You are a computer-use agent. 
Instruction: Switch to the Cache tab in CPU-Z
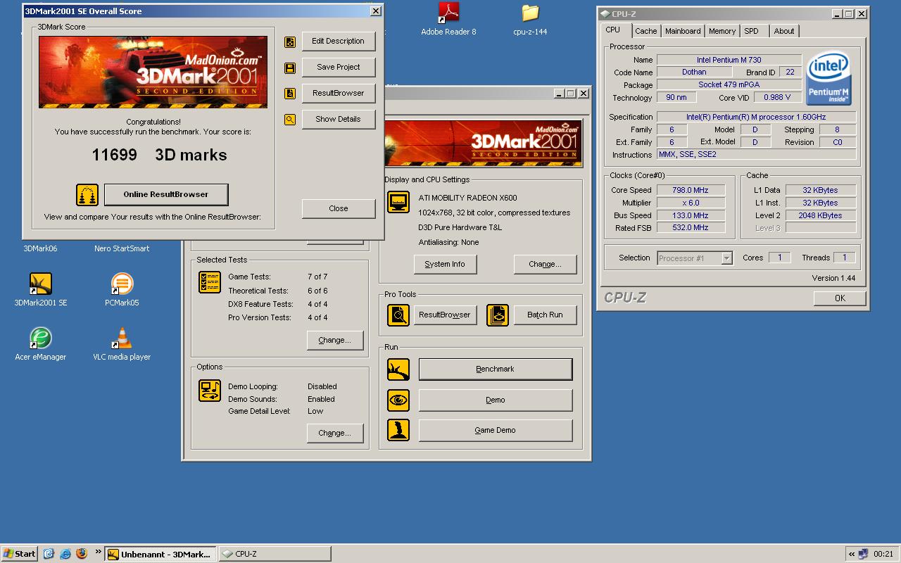tap(645, 31)
